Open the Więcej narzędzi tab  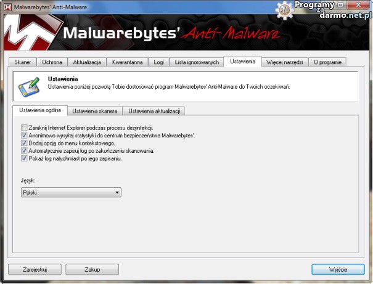pos(284,62)
